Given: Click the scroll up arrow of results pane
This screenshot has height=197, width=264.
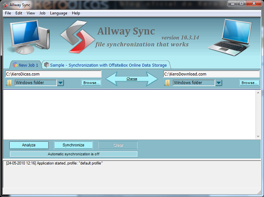Looking at the screenshot, I should (258, 93).
